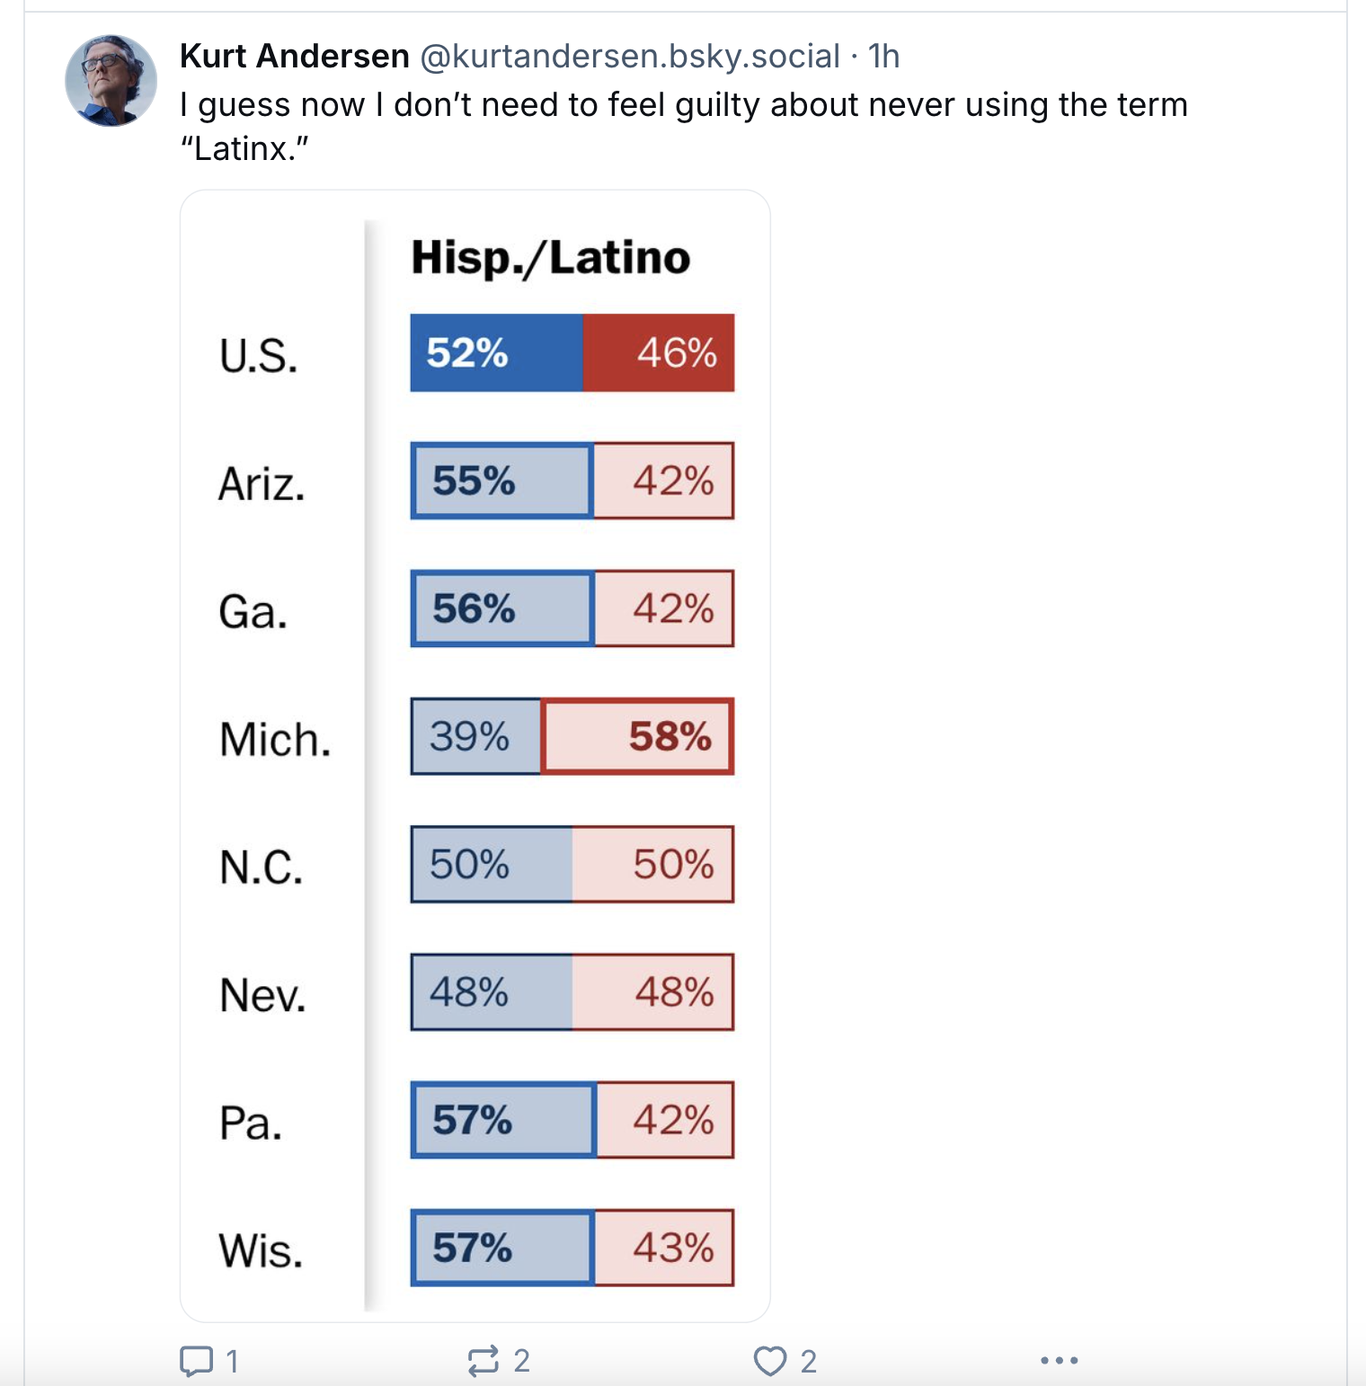
Task: Click the solid blue U.S. 52% bar
Action: 496,352
